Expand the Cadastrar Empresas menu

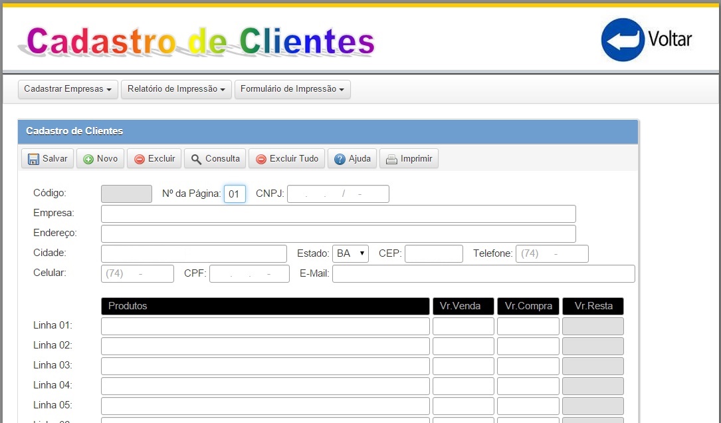click(x=68, y=89)
